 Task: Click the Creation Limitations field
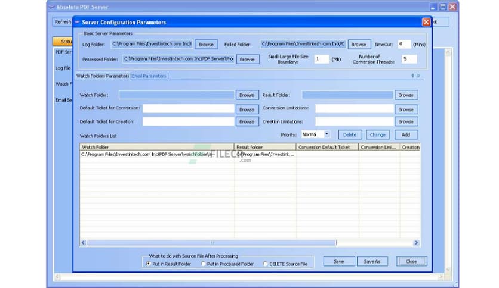(354, 121)
